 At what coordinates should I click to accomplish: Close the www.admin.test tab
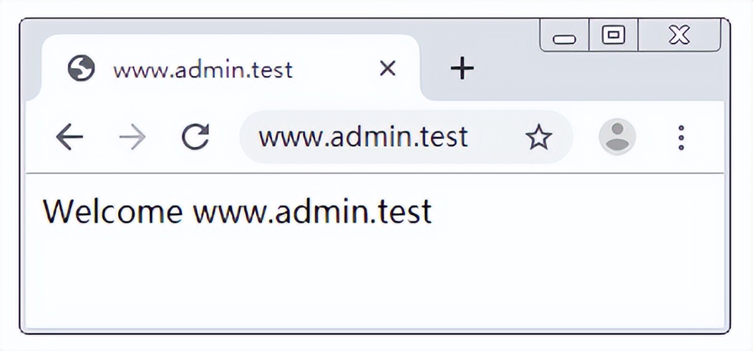click(x=387, y=69)
